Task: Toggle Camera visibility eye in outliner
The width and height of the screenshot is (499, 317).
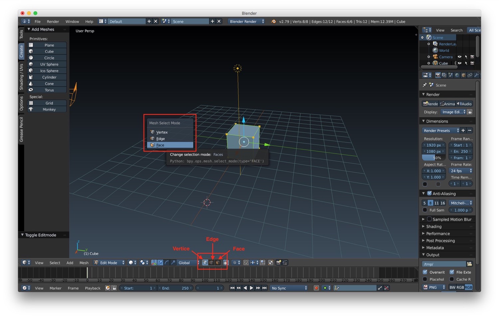Action: (x=459, y=57)
